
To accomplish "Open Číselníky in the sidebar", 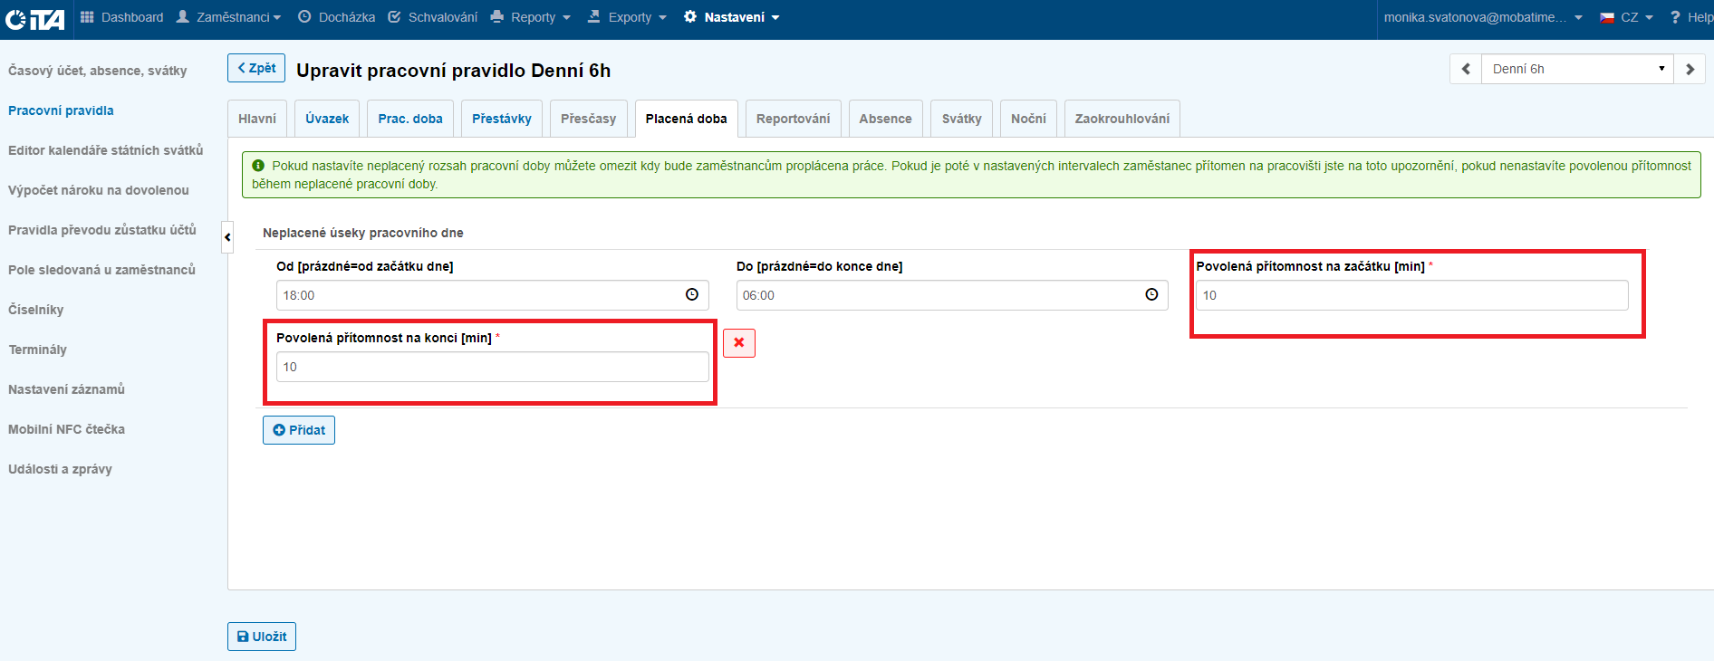I will (36, 310).
